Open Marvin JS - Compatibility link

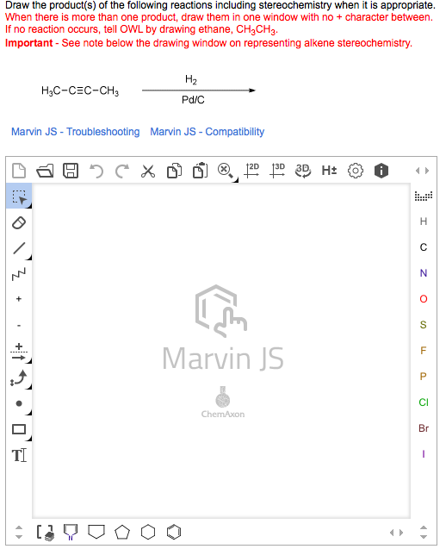tap(208, 132)
